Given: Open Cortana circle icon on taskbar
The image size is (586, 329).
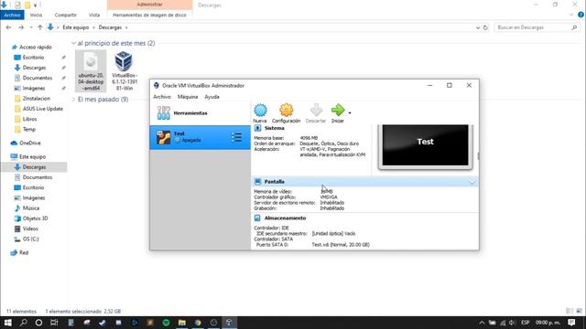Looking at the screenshot, I should point(38,323).
